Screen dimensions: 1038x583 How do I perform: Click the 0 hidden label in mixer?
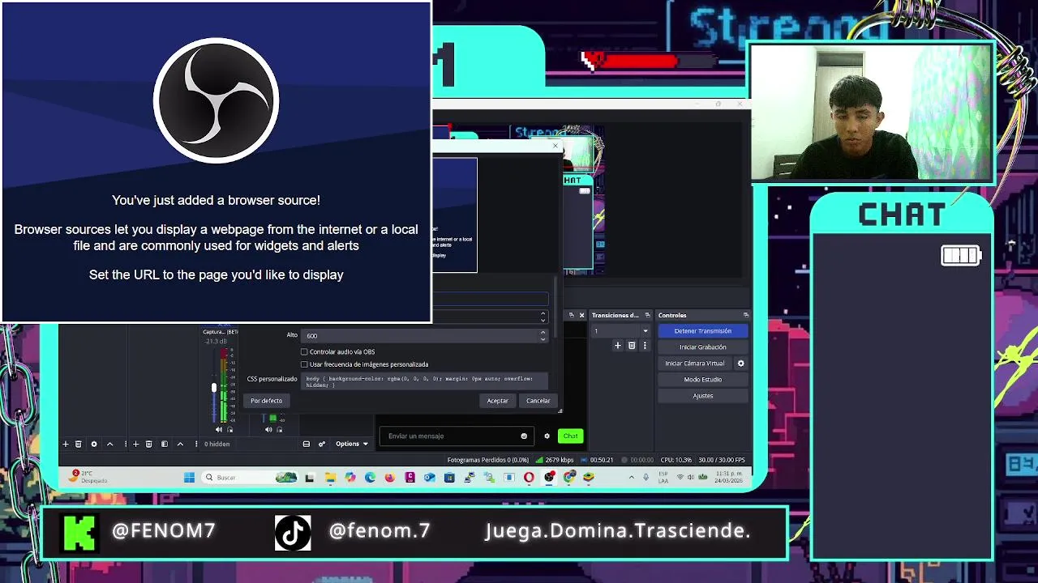[217, 444]
